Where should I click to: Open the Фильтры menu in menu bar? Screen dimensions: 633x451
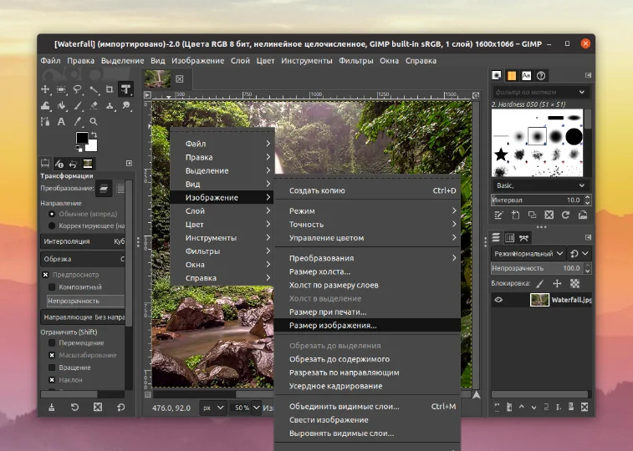point(356,61)
